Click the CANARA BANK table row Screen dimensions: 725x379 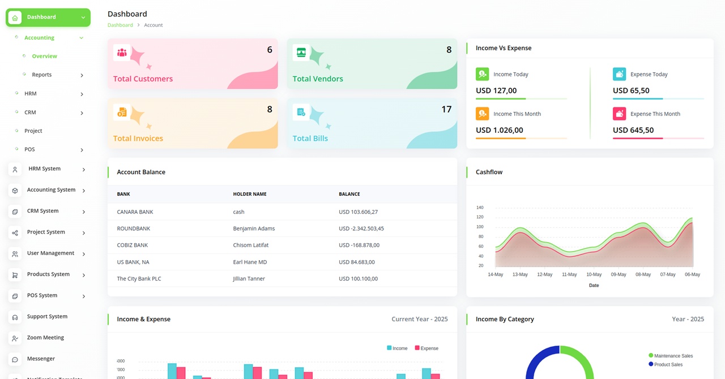tap(282, 212)
